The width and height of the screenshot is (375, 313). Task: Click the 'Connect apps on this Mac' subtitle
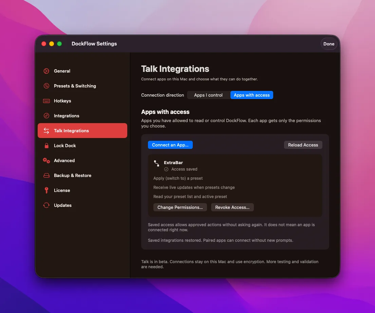click(200, 79)
